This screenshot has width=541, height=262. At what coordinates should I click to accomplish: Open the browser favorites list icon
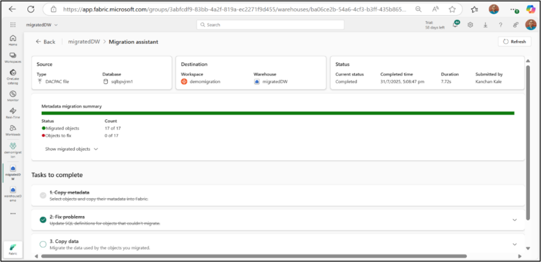coord(474,9)
